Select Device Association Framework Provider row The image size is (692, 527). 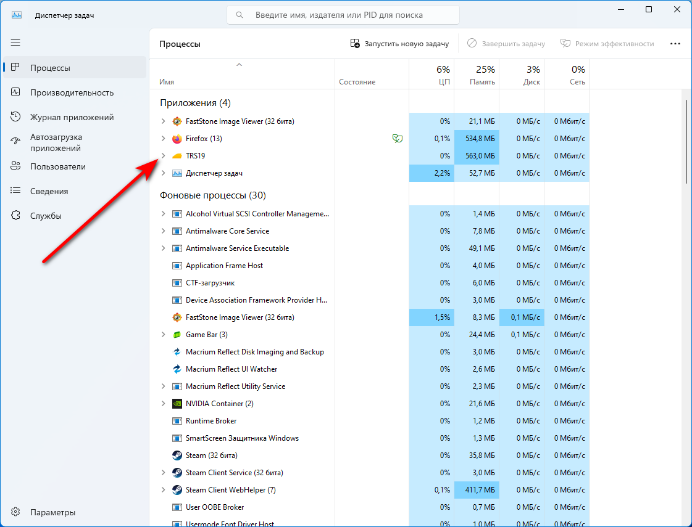[x=369, y=300]
